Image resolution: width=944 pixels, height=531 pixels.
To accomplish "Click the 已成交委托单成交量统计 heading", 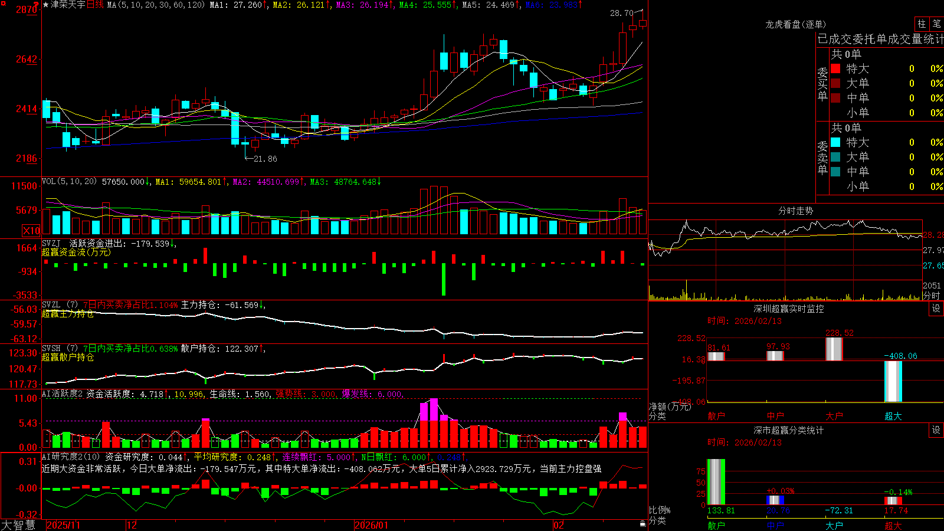I will click(x=880, y=39).
